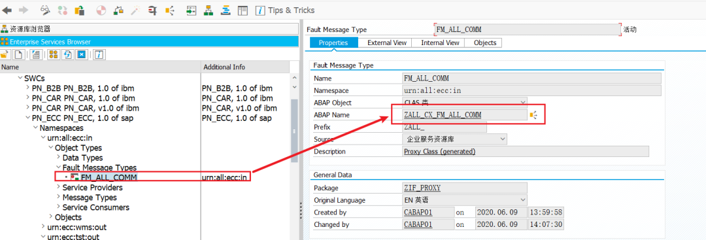Click the Name column header in tree
The image size is (706, 240).
[x=100, y=67]
